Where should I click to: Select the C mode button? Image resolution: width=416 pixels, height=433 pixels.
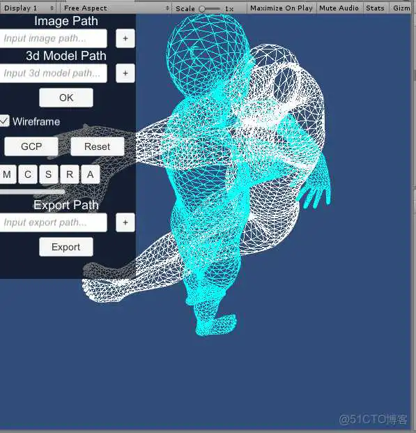point(28,174)
